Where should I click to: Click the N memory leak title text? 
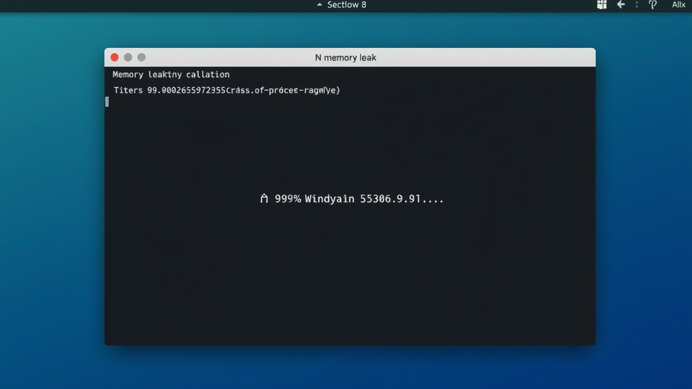point(345,58)
